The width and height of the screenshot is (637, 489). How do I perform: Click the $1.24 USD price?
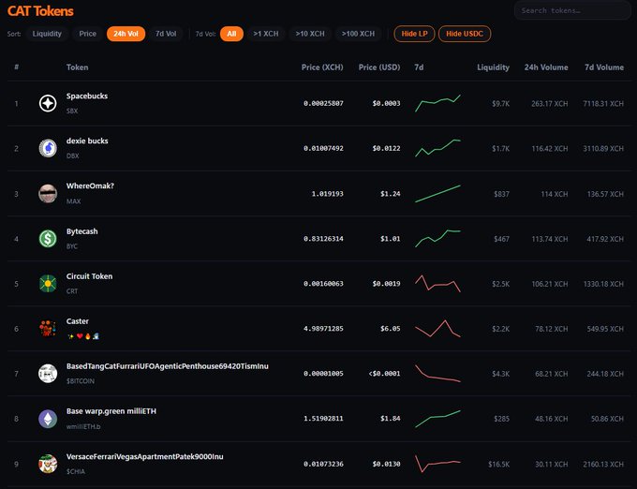(x=391, y=194)
